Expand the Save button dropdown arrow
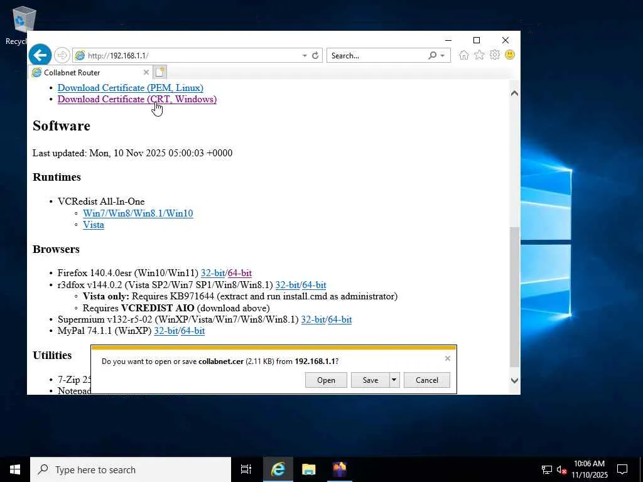The image size is (643, 482). pos(394,380)
